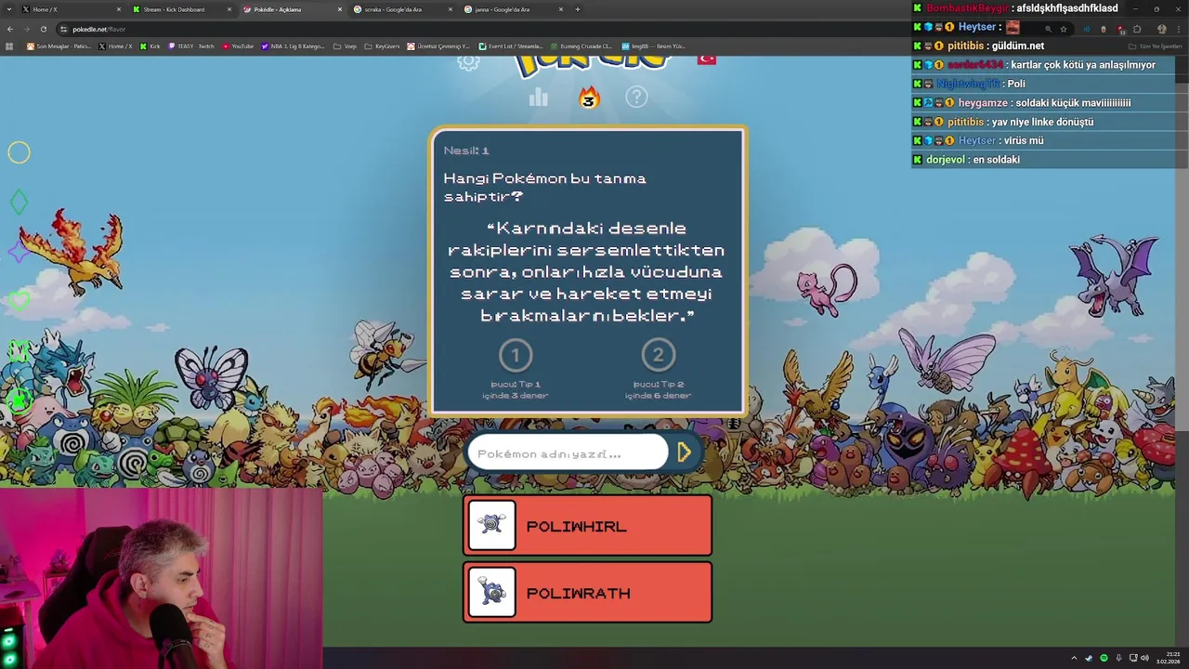Open the YouTube bookmark
Image resolution: width=1189 pixels, height=669 pixels.
(238, 46)
